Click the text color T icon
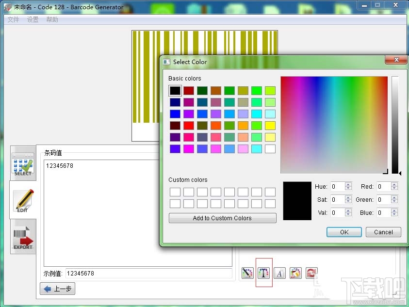Image resolution: width=409 pixels, height=307 pixels. [263, 273]
